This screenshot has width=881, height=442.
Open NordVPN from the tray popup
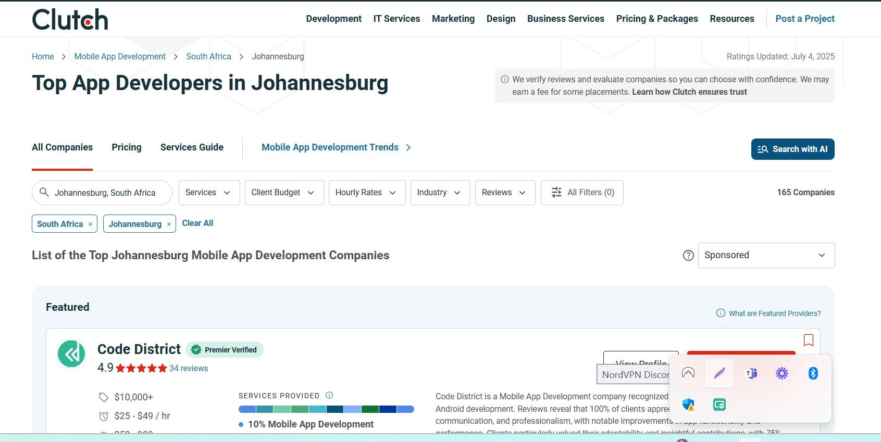tap(688, 373)
